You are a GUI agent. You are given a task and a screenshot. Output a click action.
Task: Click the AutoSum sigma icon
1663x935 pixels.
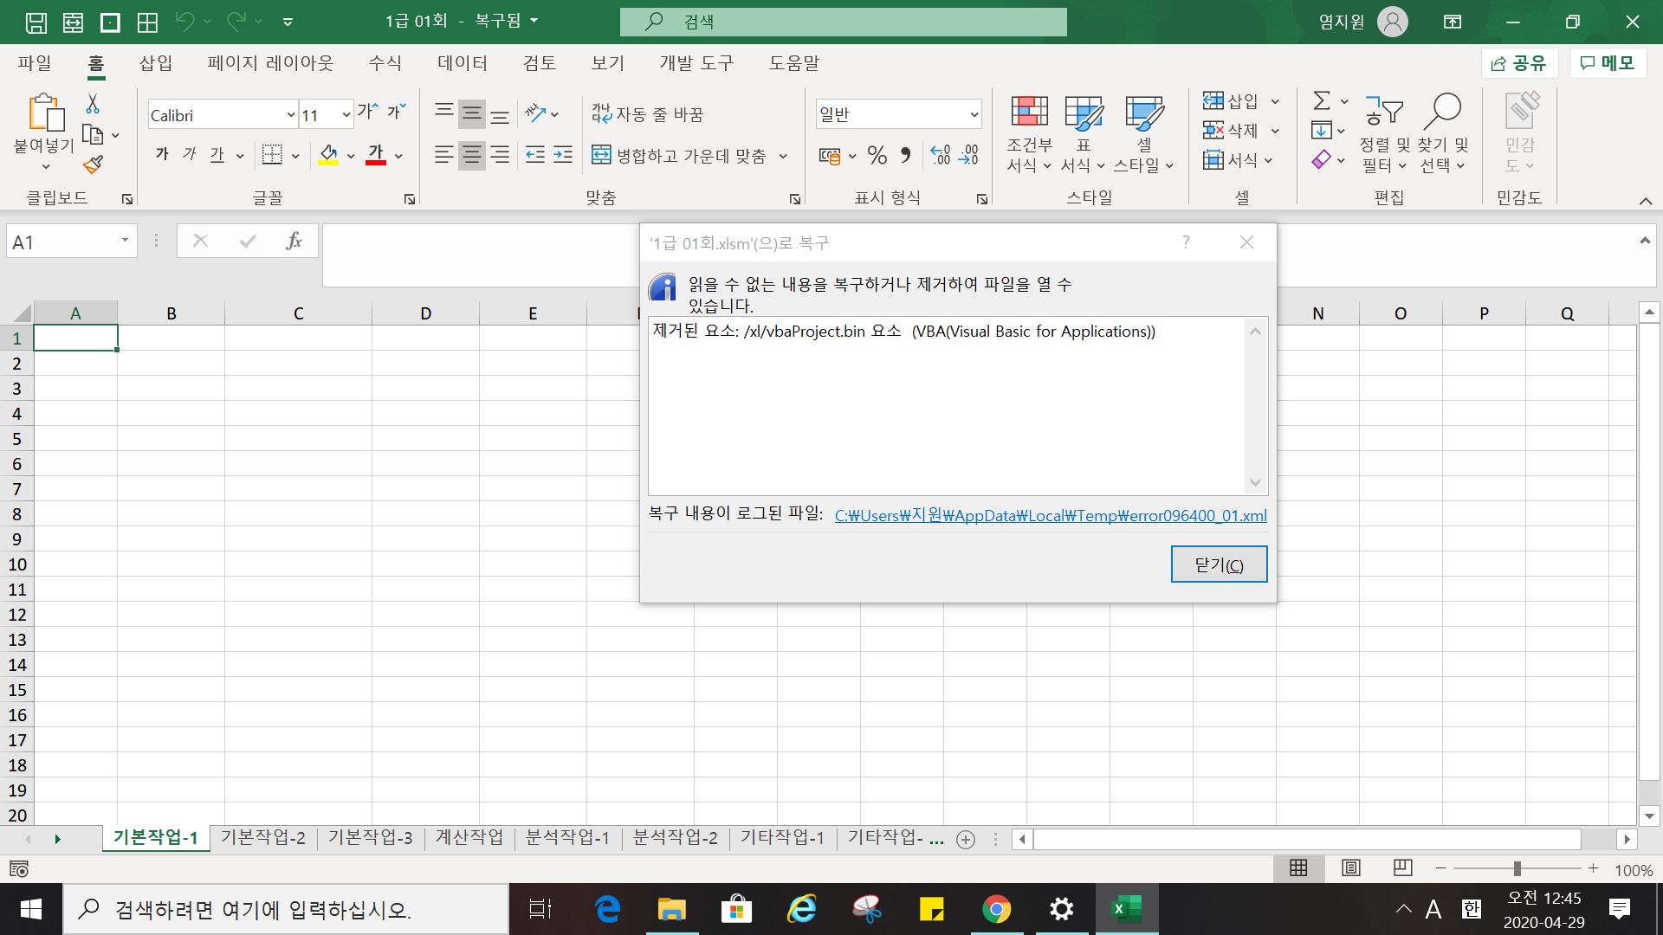(1321, 101)
